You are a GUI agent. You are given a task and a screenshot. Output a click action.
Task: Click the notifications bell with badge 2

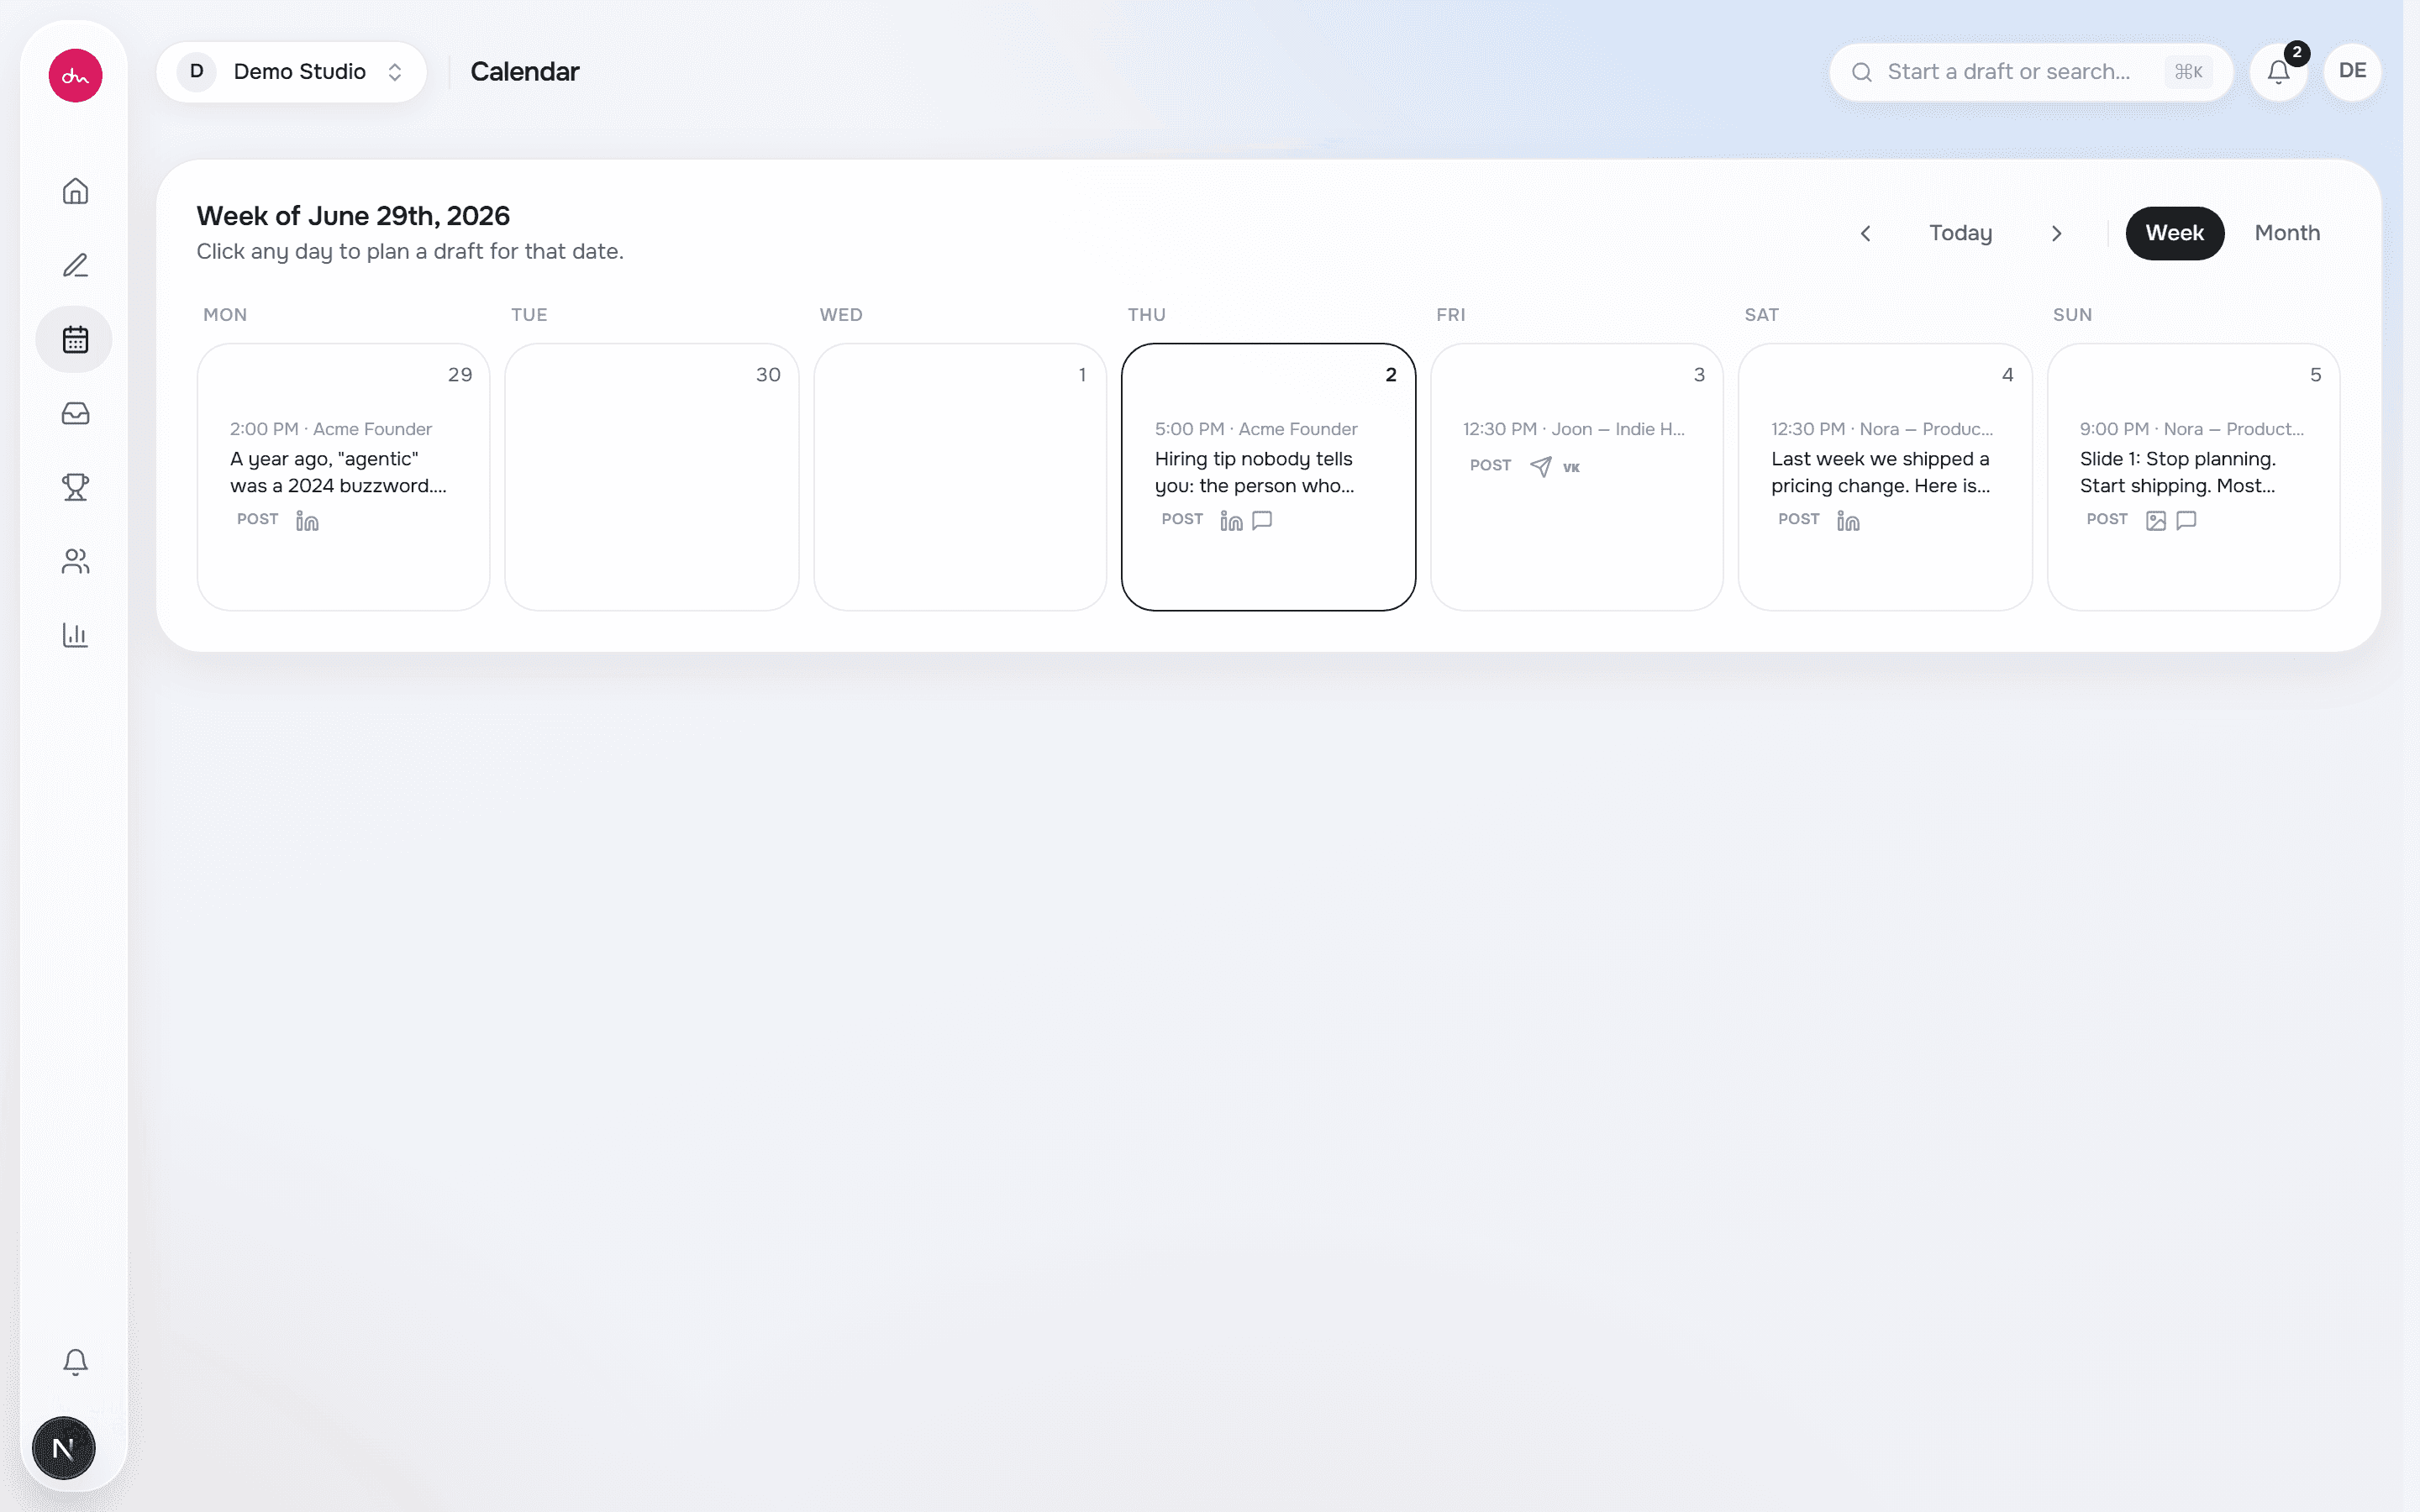(x=2279, y=72)
